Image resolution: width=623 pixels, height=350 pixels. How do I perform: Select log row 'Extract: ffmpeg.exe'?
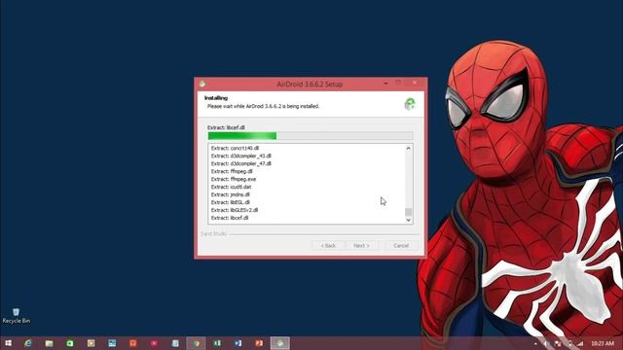(234, 179)
